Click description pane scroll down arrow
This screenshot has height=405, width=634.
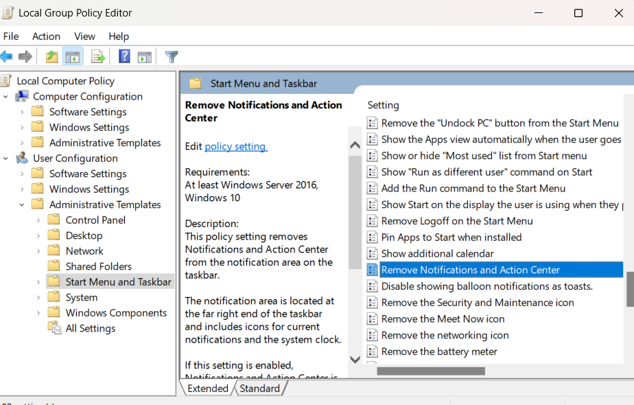pyautogui.click(x=355, y=359)
